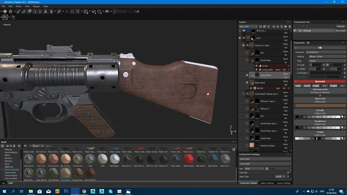This screenshot has width=347, height=195.
Task: Select Smart masks in Shelf categories
Action: (x=10, y=173)
